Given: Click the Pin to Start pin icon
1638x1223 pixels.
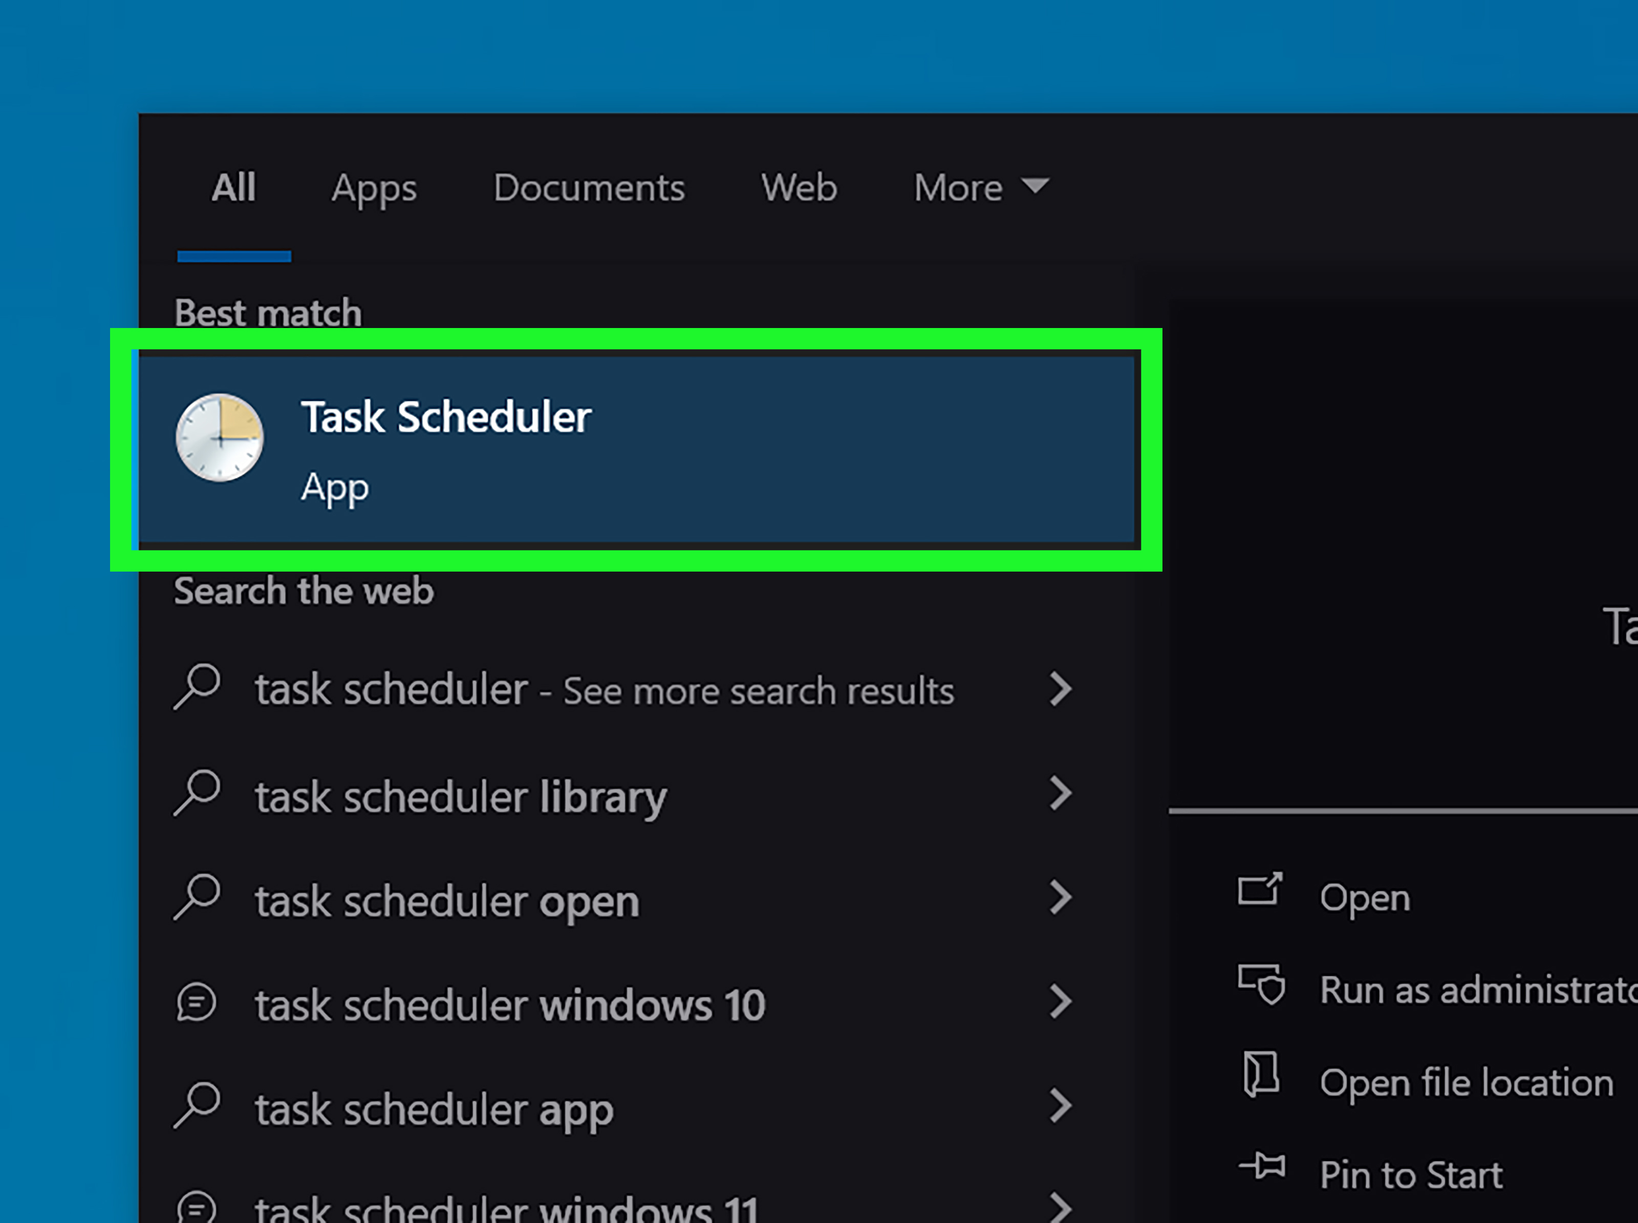Looking at the screenshot, I should click(x=1262, y=1167).
